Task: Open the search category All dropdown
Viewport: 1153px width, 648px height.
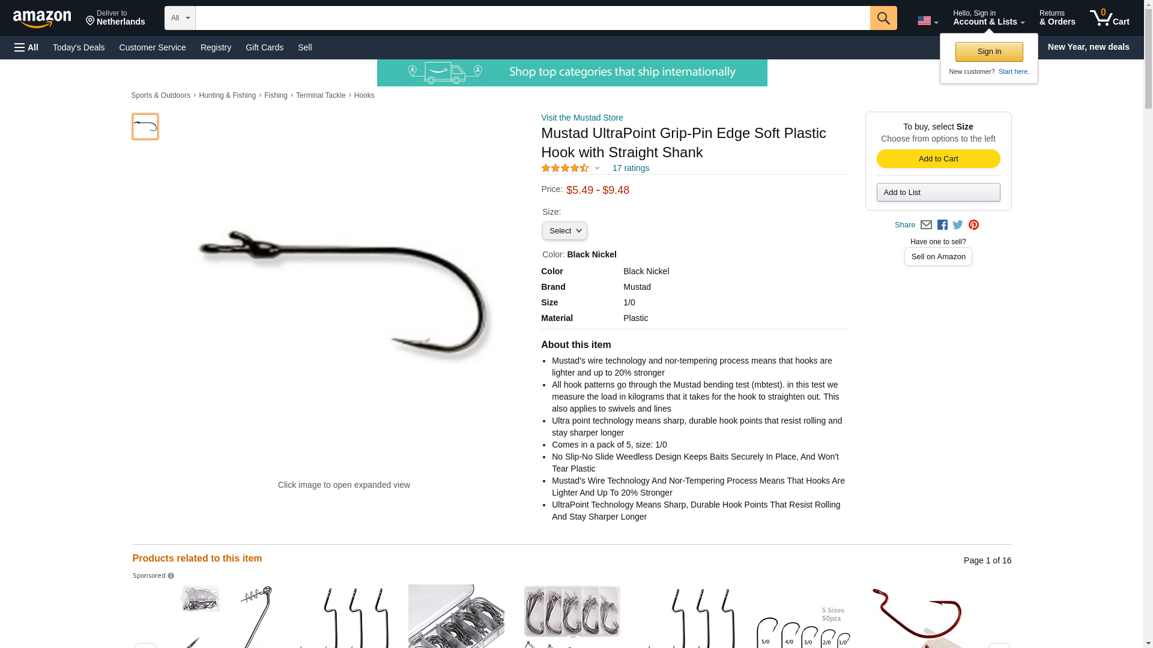Action: (x=180, y=18)
